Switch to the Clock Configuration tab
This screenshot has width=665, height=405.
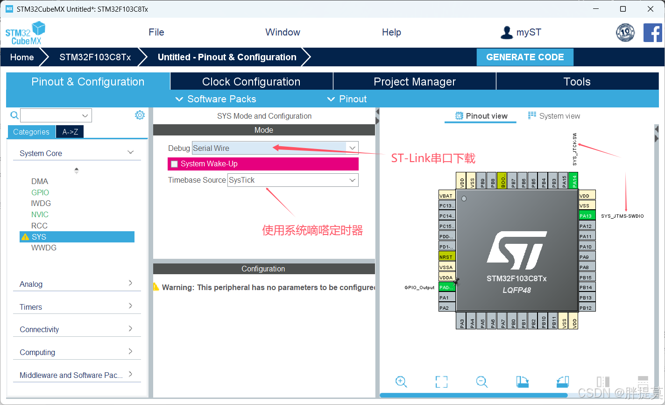point(251,81)
